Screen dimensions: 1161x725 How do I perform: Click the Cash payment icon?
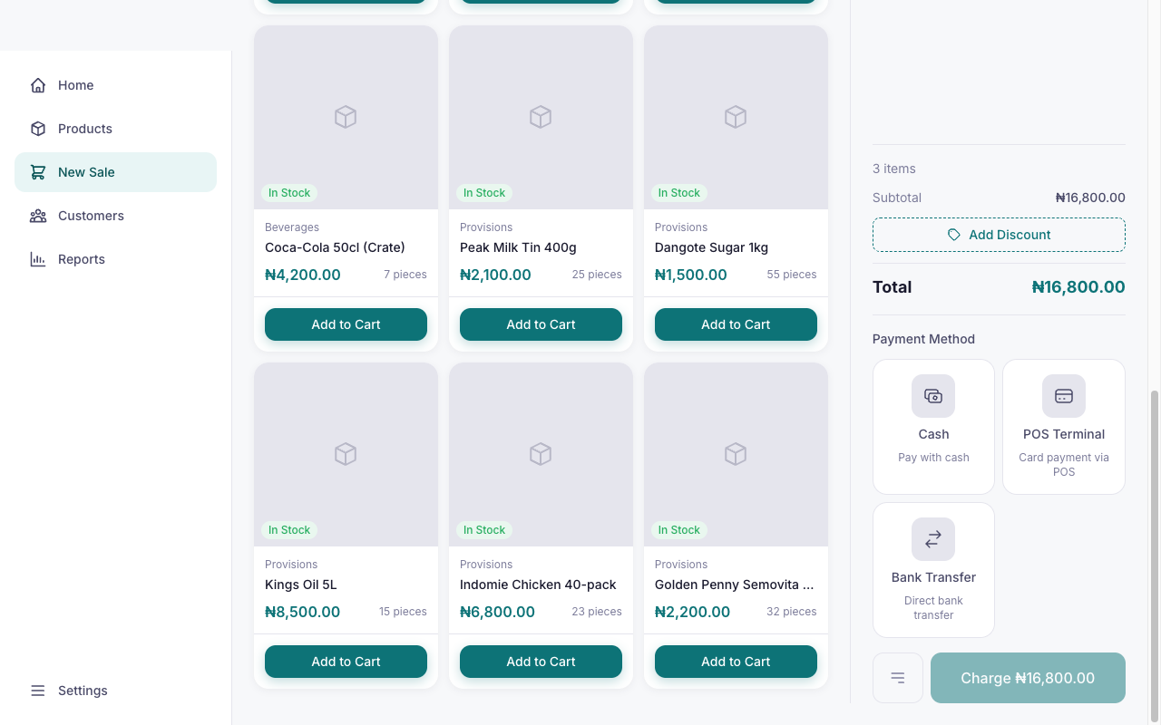[x=933, y=396]
